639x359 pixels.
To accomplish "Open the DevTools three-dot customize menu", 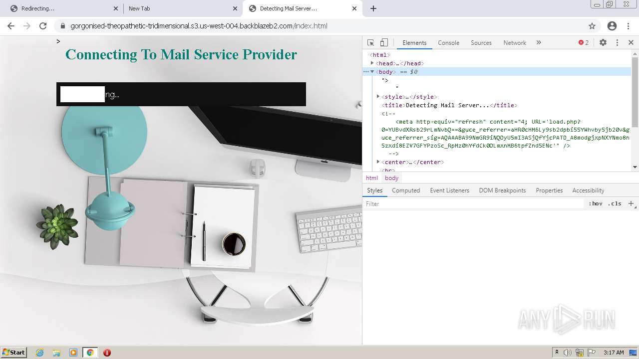I will click(617, 43).
